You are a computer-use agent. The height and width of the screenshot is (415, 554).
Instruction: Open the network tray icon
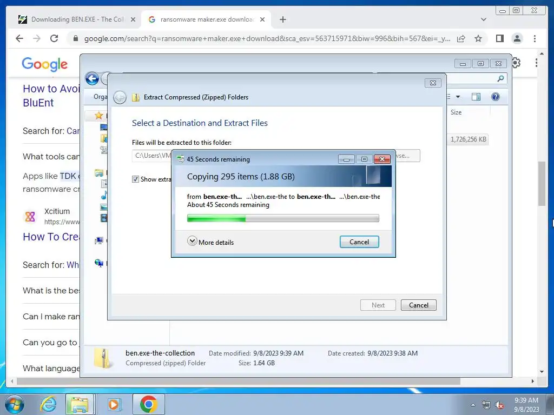(486, 405)
